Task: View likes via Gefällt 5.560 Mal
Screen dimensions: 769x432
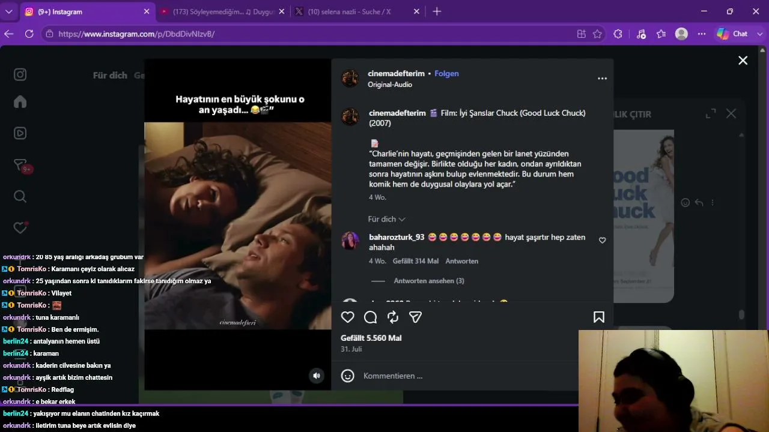Action: [371, 338]
